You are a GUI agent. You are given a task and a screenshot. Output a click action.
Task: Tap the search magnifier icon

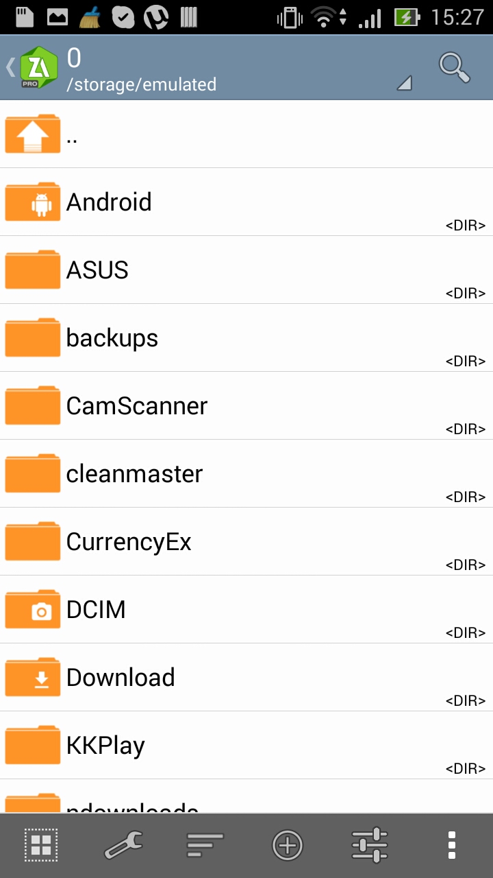[x=454, y=67]
